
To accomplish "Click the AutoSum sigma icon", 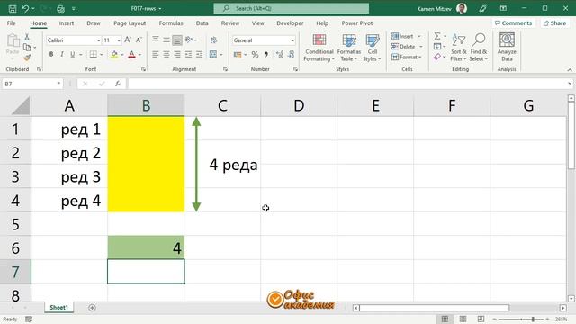I will coord(437,36).
